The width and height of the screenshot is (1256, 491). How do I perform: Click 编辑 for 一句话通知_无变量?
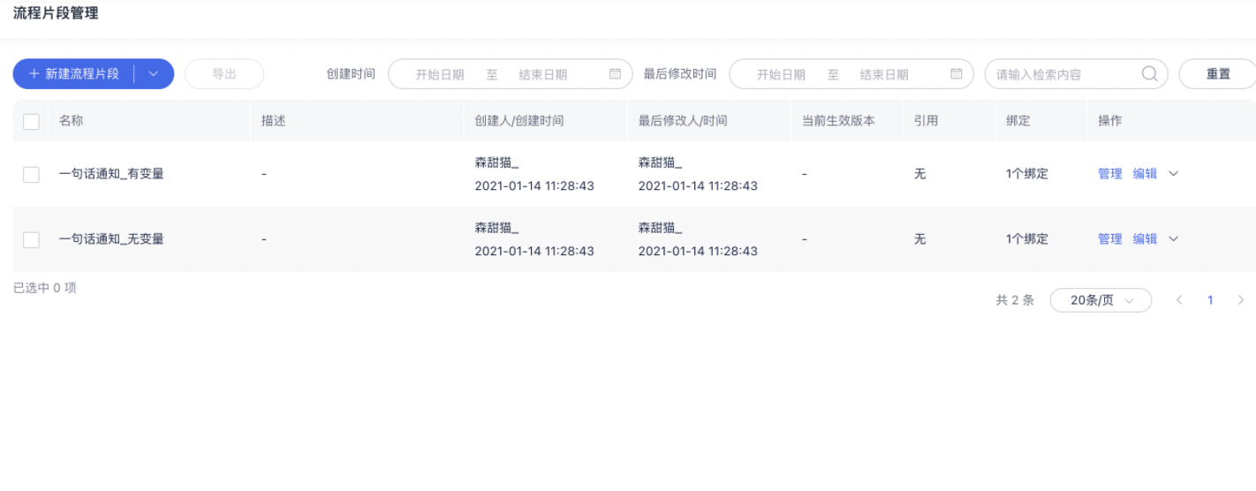click(x=1145, y=238)
